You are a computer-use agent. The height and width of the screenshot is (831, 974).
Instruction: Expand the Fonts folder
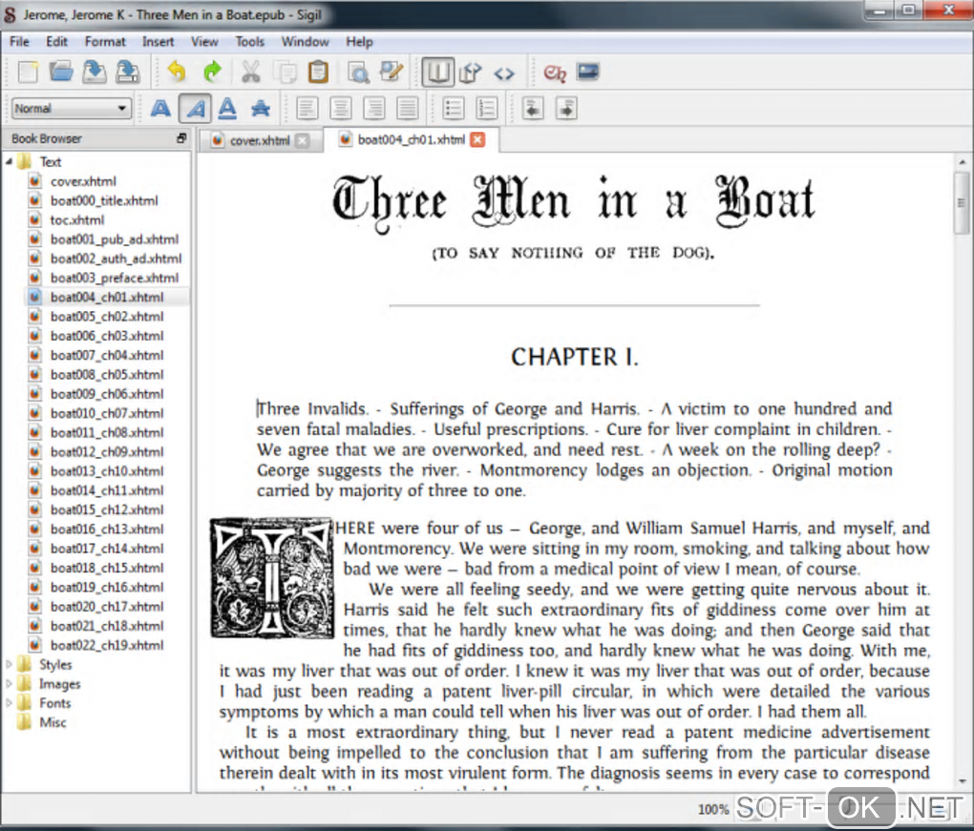click(x=9, y=703)
